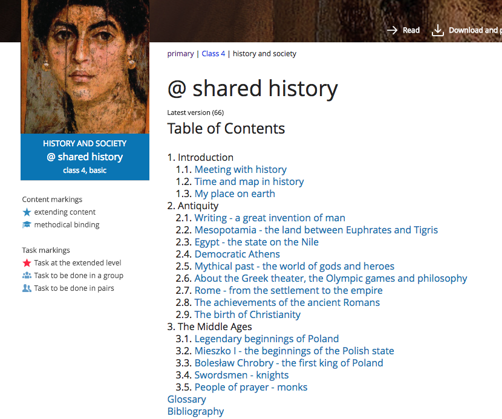Open the Bibliography link

click(195, 411)
